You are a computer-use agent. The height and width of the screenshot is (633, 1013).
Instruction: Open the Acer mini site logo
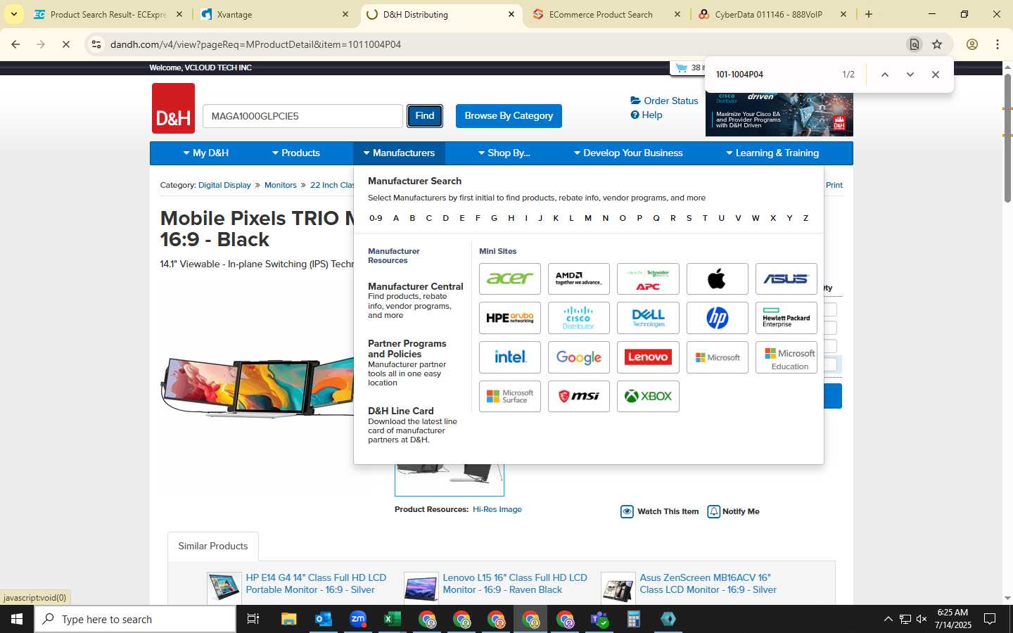pyautogui.click(x=510, y=279)
